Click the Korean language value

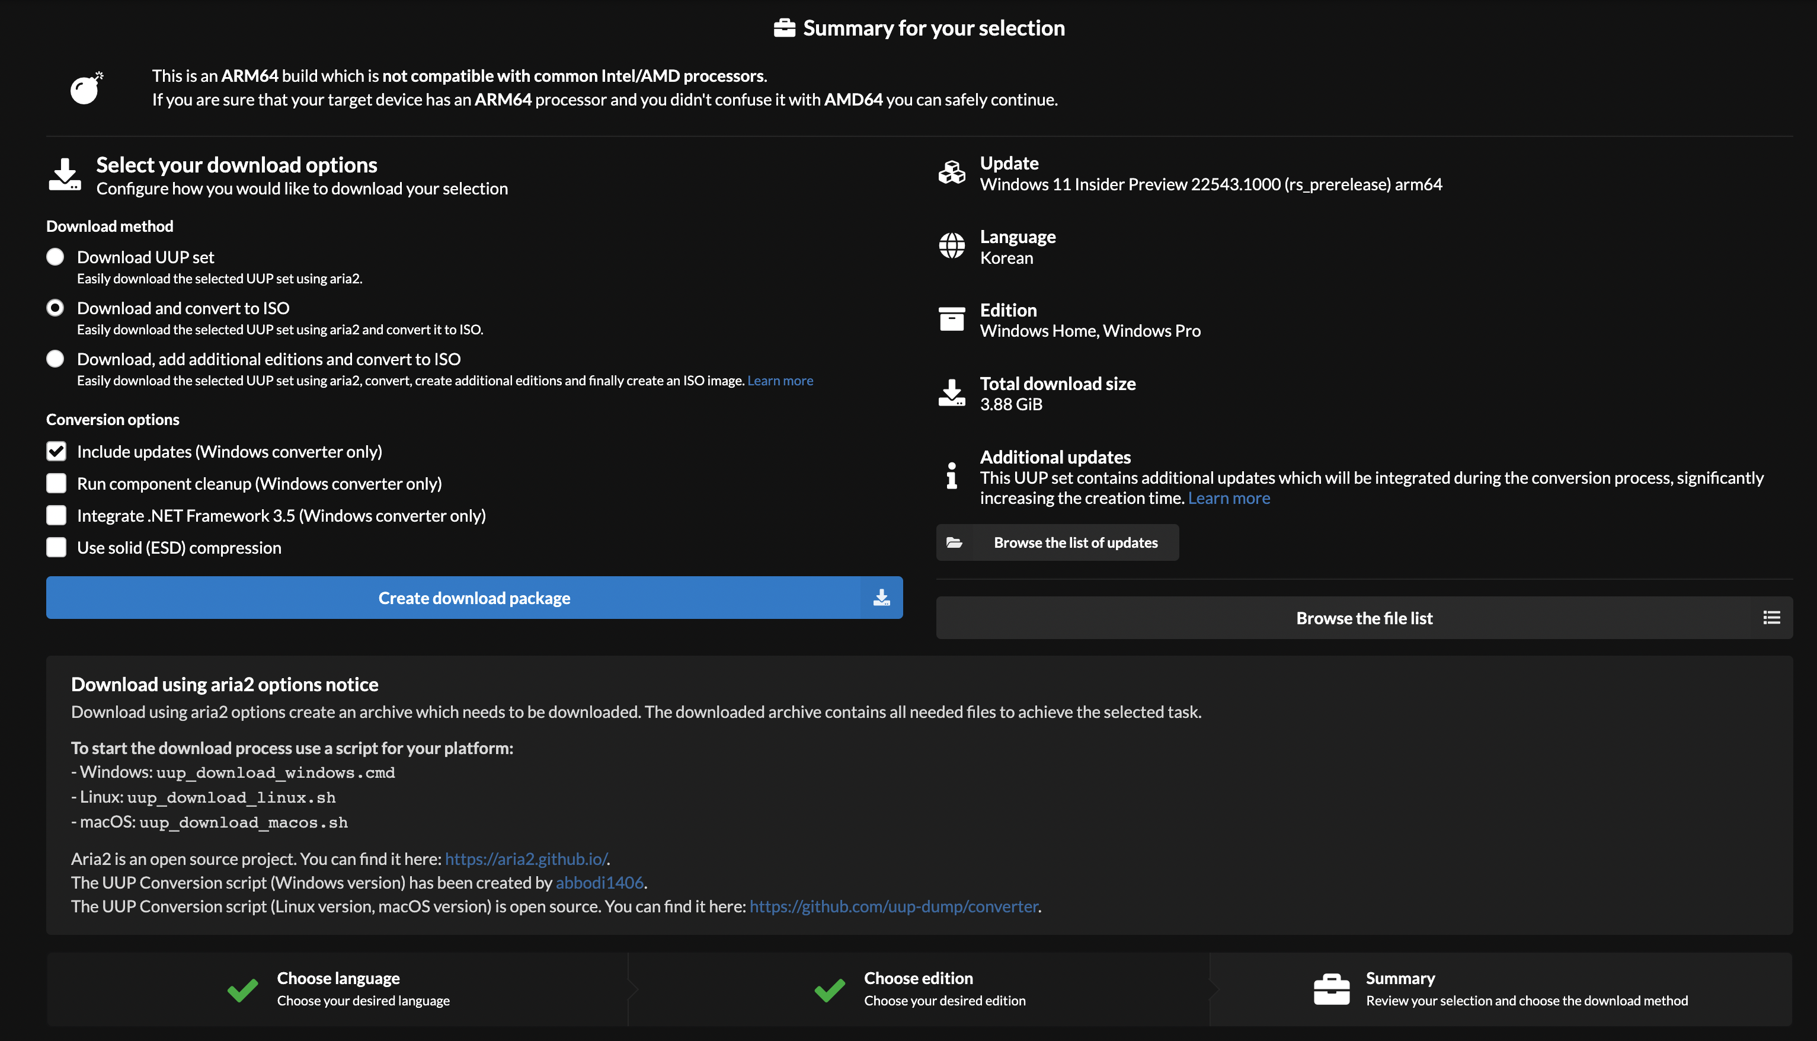pyautogui.click(x=1007, y=258)
